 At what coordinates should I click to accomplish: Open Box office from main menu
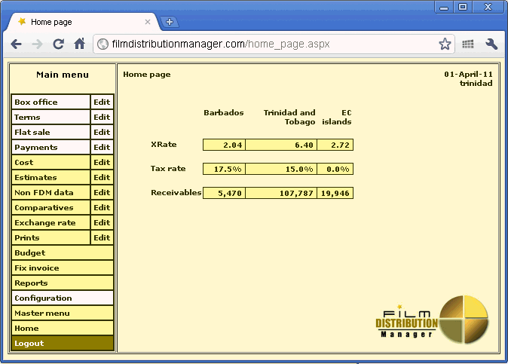[50, 102]
